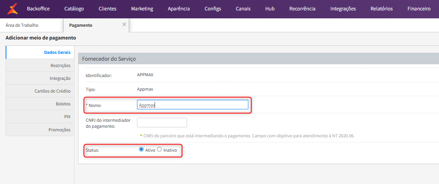The width and height of the screenshot is (439, 184).
Task: Open the Relatórios menu
Action: pyautogui.click(x=381, y=9)
